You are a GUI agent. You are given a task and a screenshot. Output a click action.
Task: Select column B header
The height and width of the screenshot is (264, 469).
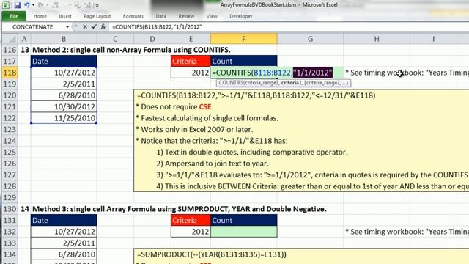click(x=64, y=39)
